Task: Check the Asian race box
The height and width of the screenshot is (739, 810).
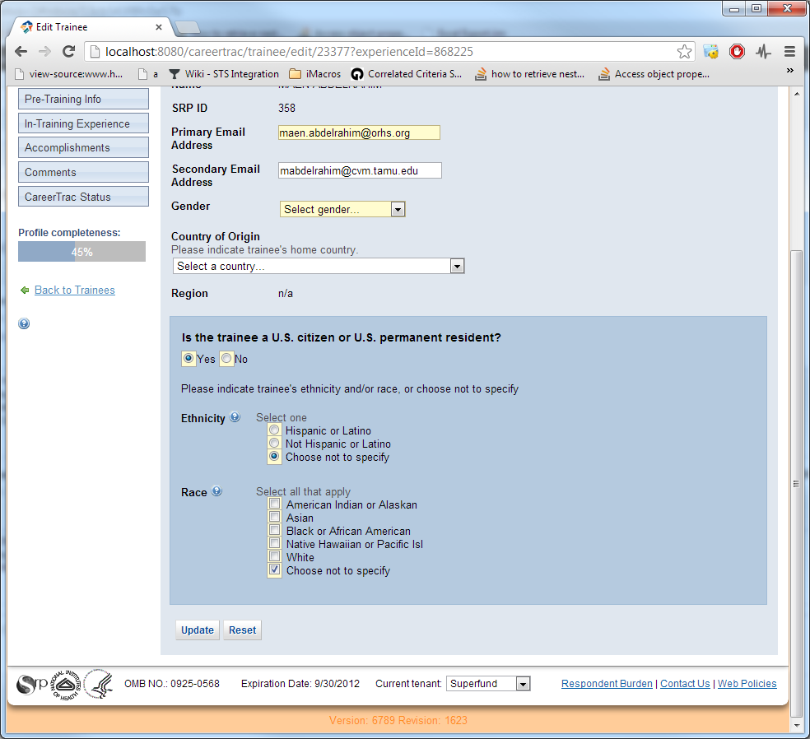Action: pos(275,517)
